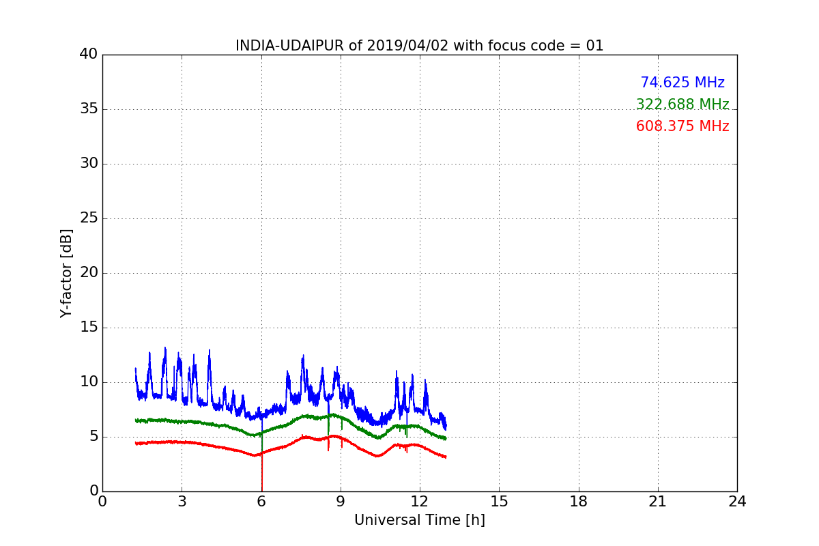Click x-axis tick label 21
The width and height of the screenshot is (819, 546).
point(658,502)
